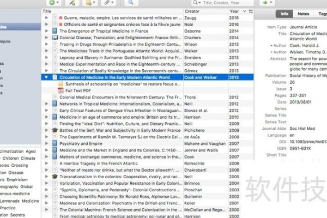
Task: Filter by the Lemonade tag
Action: (x=10, y=201)
